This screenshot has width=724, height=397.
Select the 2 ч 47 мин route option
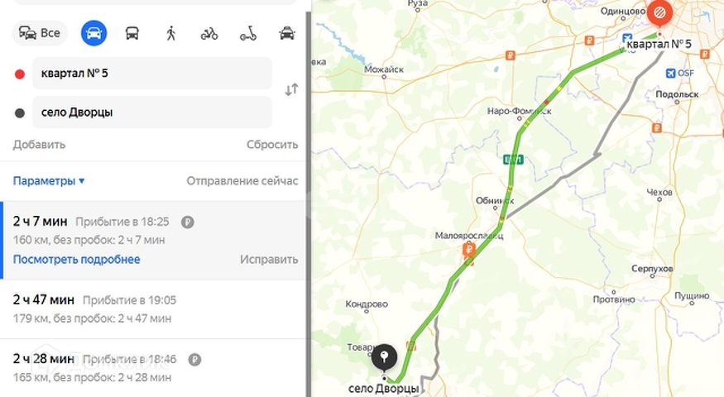point(153,309)
